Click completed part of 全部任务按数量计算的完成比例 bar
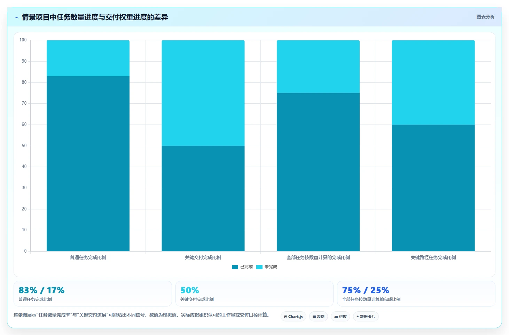 tap(318, 172)
